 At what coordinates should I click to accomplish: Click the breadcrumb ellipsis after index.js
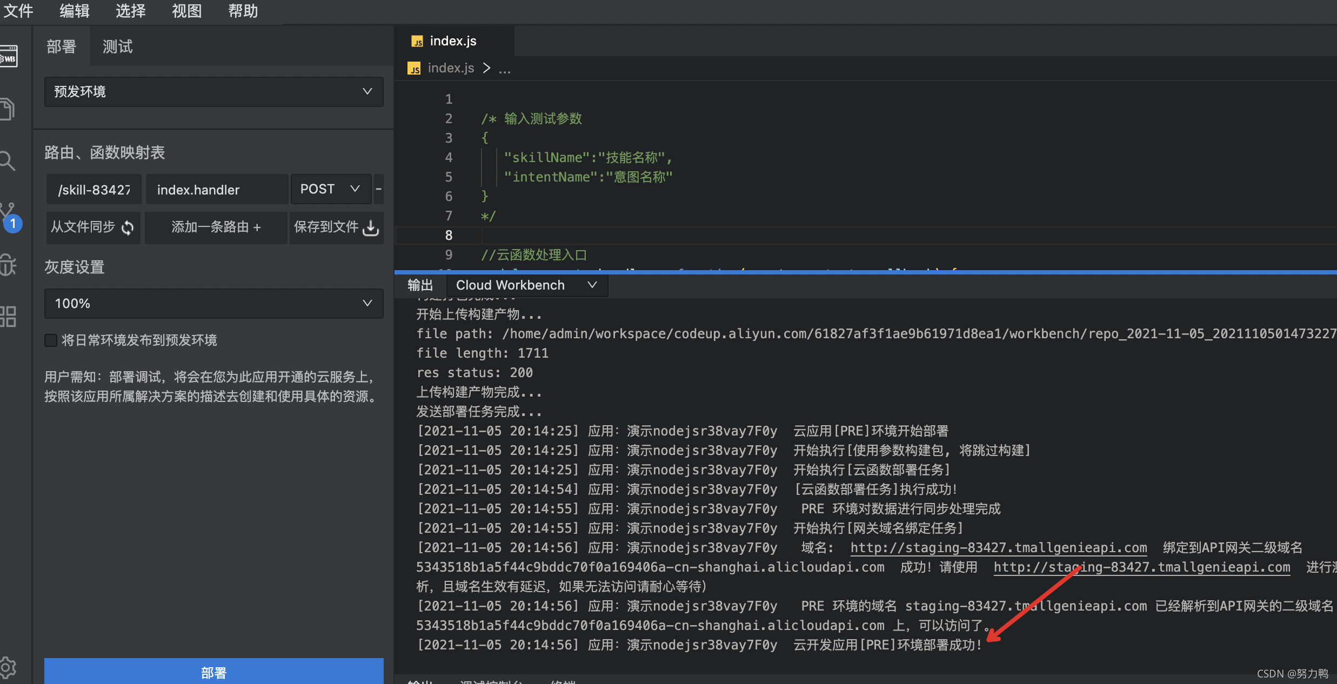coord(504,69)
